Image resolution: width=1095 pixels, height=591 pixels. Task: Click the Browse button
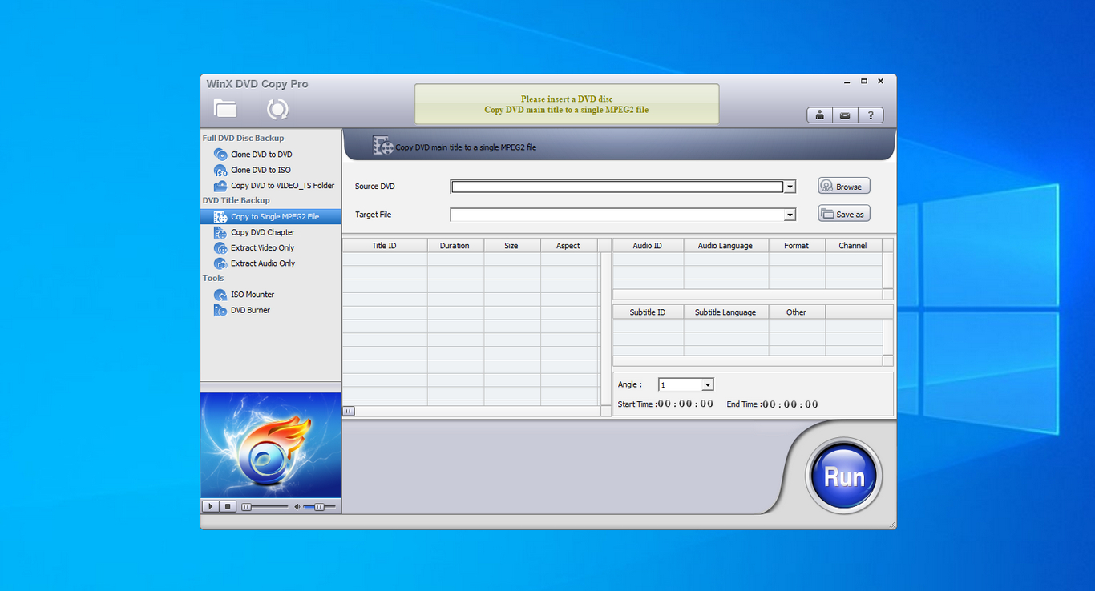click(843, 187)
